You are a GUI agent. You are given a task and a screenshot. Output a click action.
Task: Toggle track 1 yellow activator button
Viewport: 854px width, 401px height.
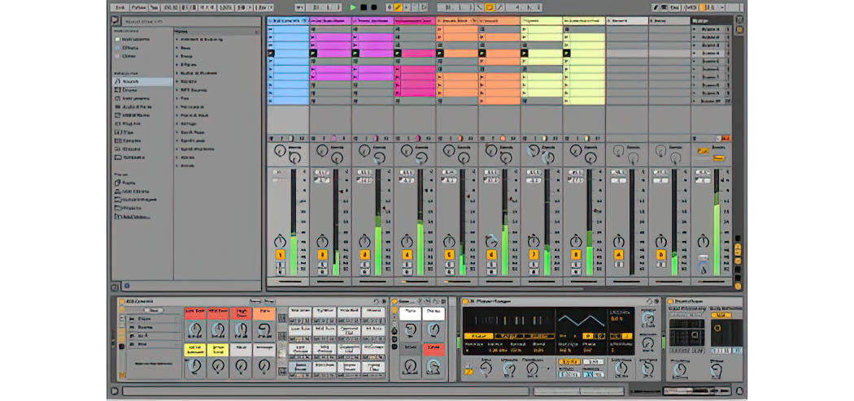coord(279,255)
